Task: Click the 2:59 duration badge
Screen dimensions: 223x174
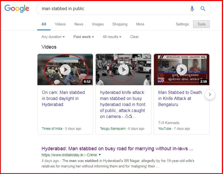Action: click(x=204, y=82)
